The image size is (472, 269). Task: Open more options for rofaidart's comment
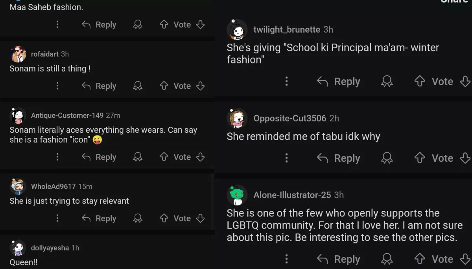[57, 86]
